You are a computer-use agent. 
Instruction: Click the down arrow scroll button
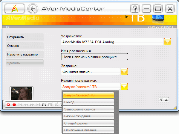pos(161,100)
